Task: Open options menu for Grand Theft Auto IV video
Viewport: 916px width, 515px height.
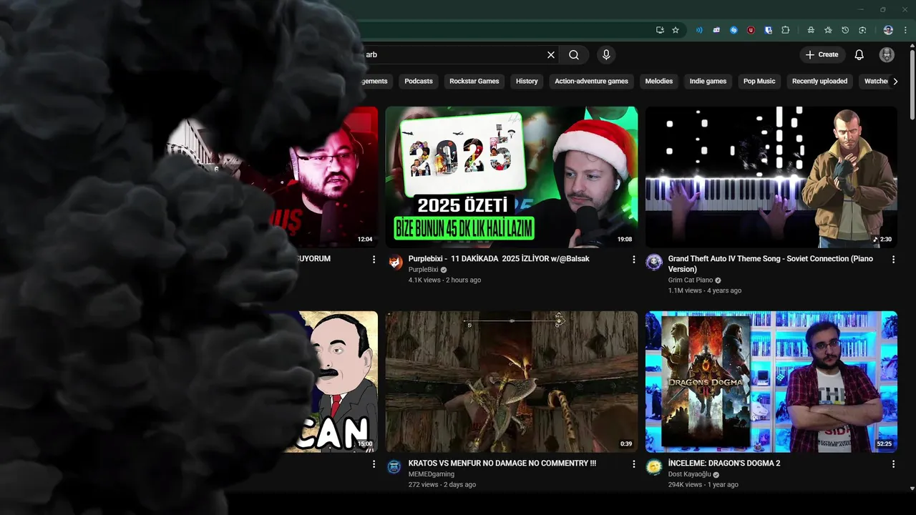Action: [893, 260]
